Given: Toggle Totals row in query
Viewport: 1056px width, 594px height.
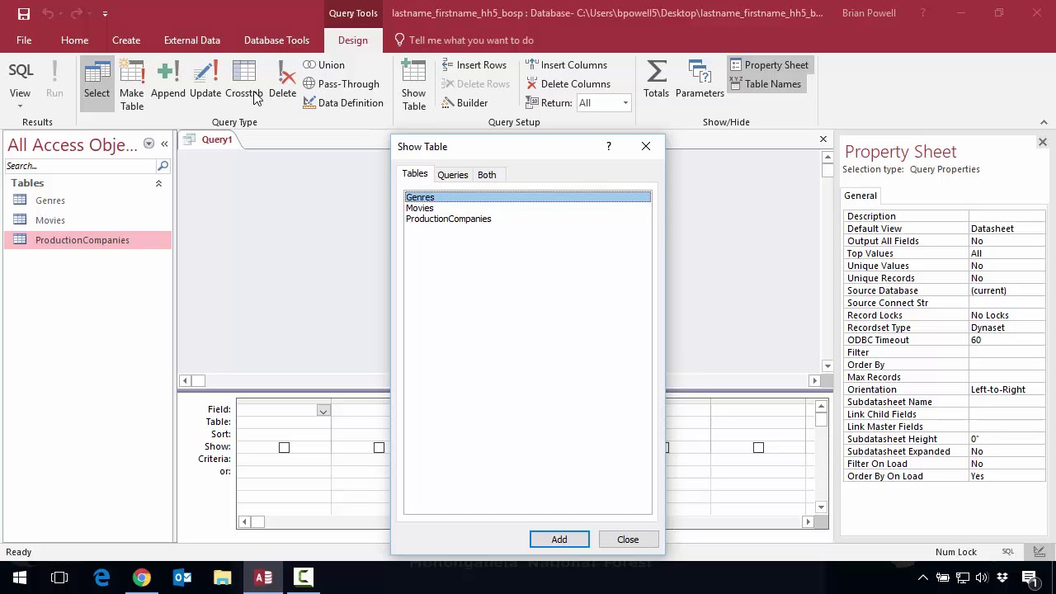Looking at the screenshot, I should [657, 81].
